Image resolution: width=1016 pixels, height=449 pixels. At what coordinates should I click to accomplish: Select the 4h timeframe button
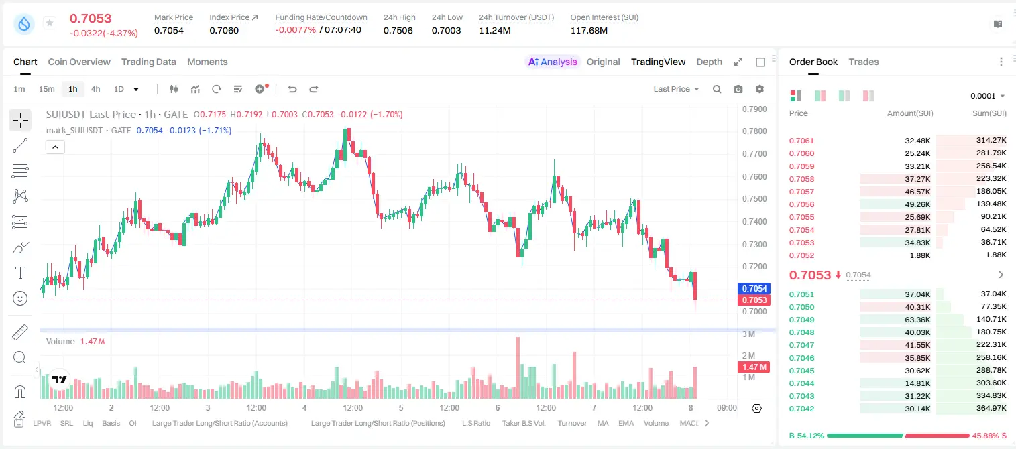(x=95, y=89)
